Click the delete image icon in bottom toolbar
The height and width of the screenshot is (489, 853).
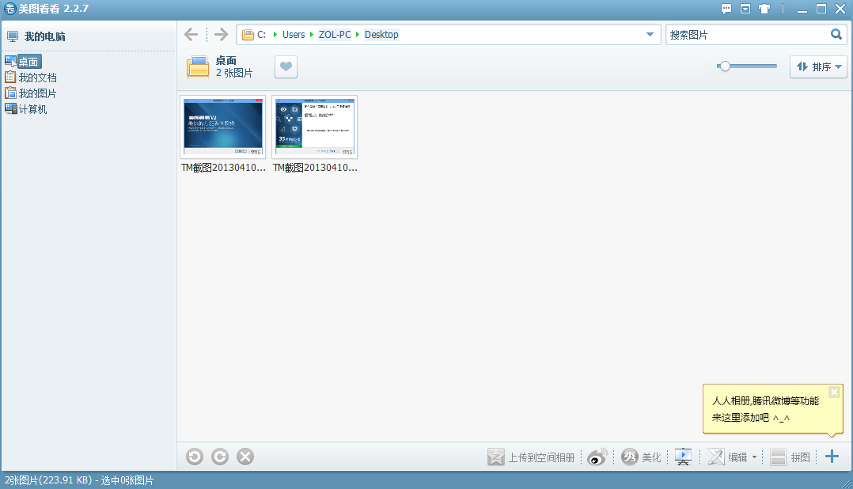pos(245,457)
